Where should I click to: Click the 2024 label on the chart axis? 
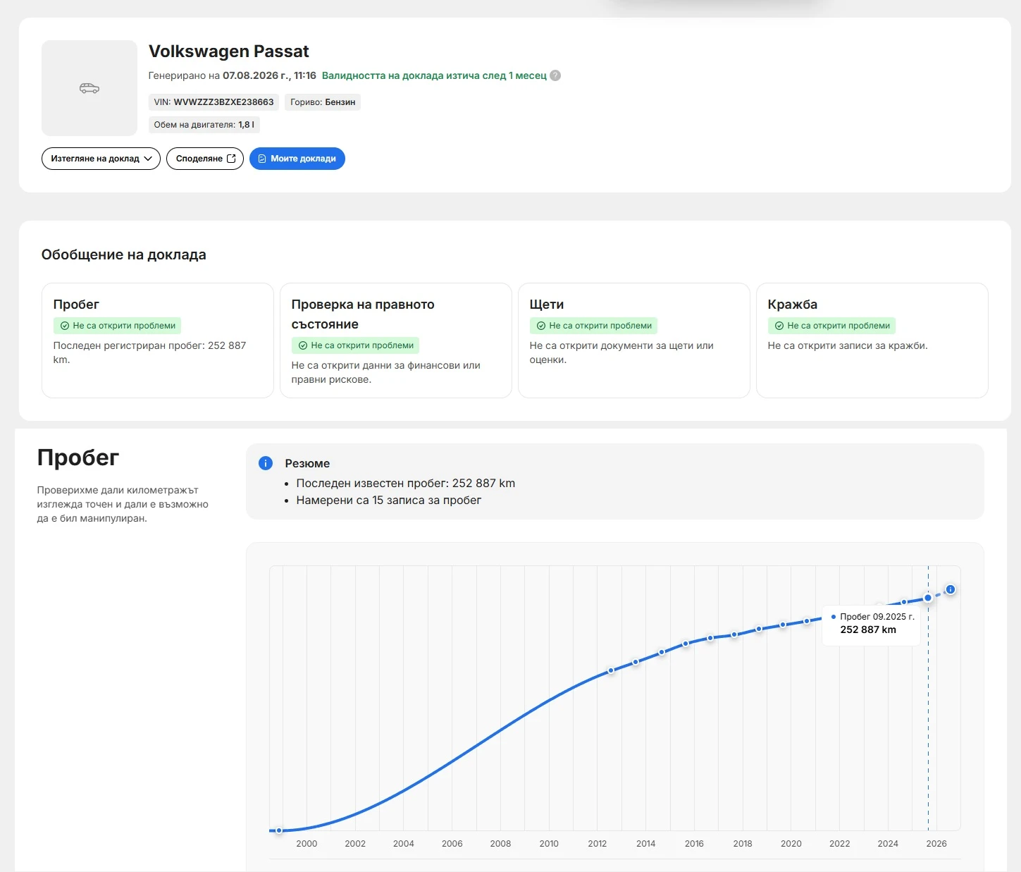click(888, 844)
